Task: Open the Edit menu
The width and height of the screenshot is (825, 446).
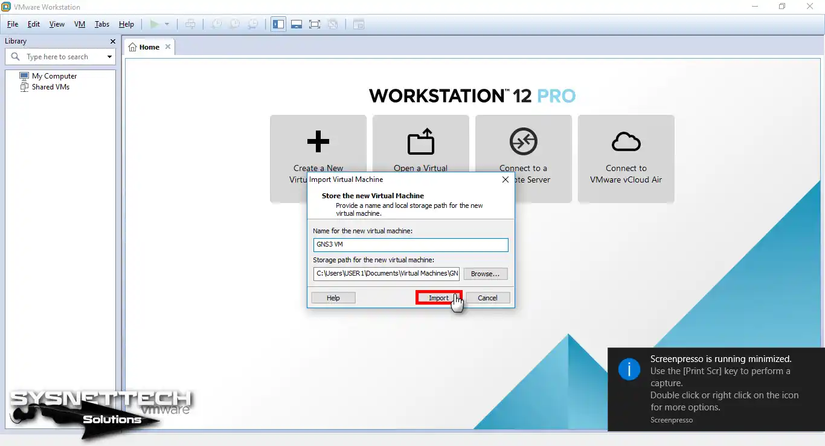Action: pyautogui.click(x=34, y=24)
